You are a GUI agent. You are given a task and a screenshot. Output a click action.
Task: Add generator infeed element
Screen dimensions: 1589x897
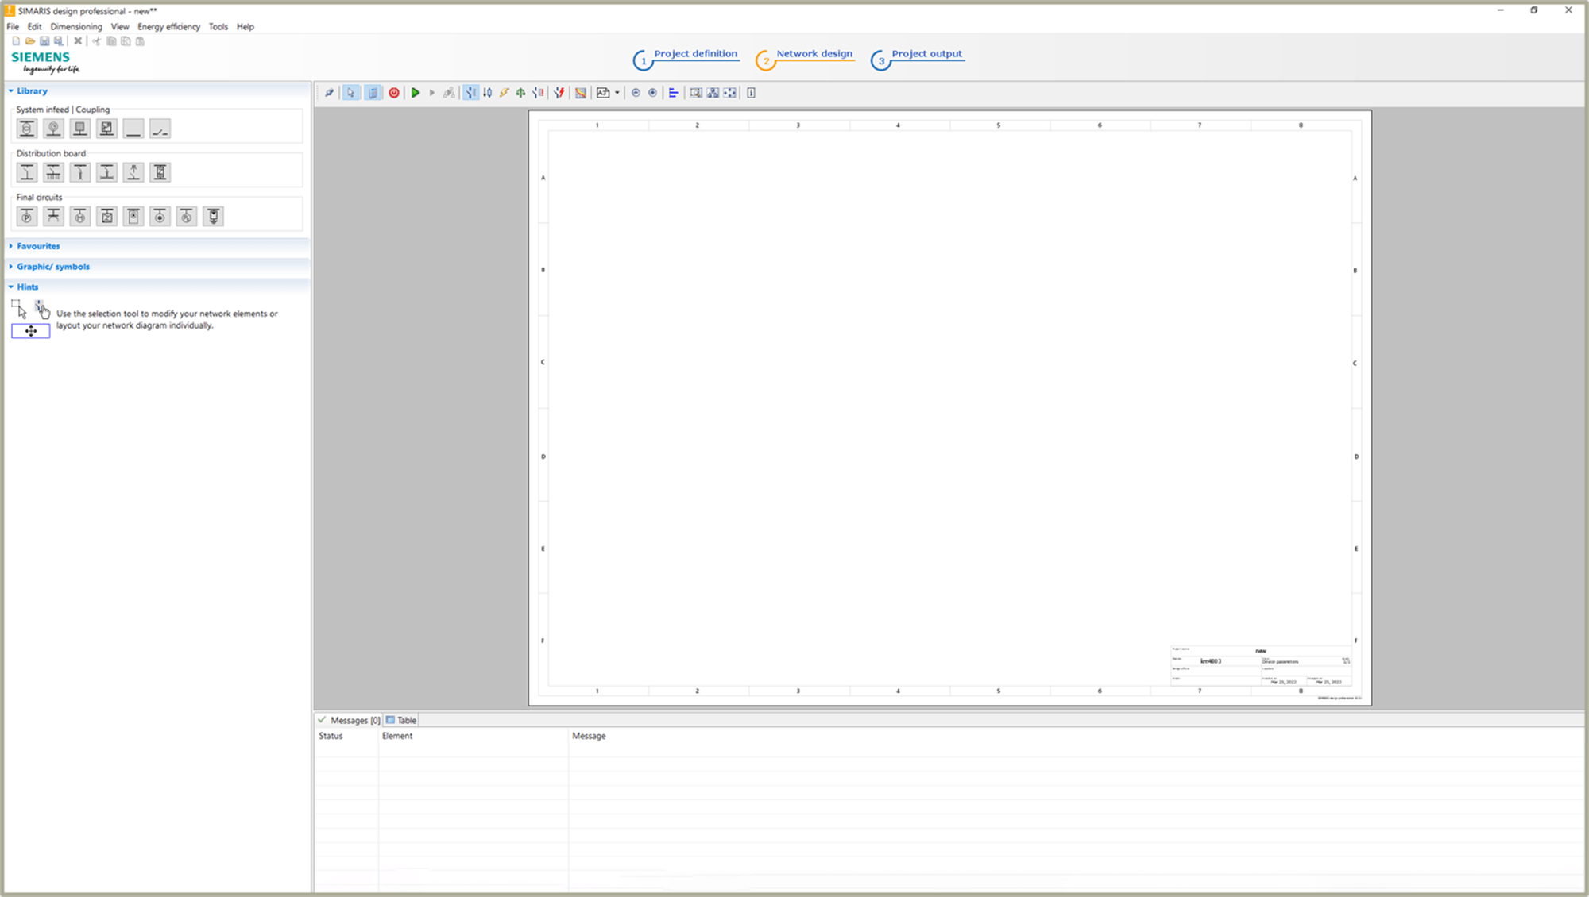(53, 129)
